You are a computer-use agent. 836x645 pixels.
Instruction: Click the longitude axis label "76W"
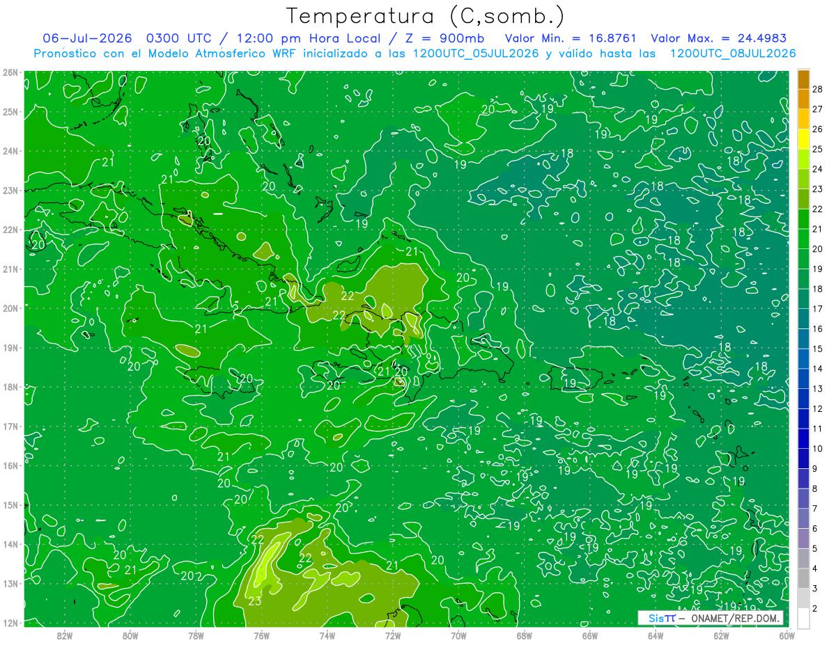coord(261,636)
